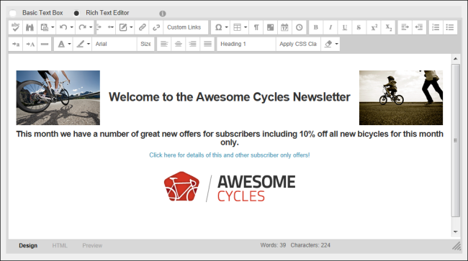Open Find and Replace binoculars tool
The height and width of the screenshot is (261, 468).
[30, 27]
